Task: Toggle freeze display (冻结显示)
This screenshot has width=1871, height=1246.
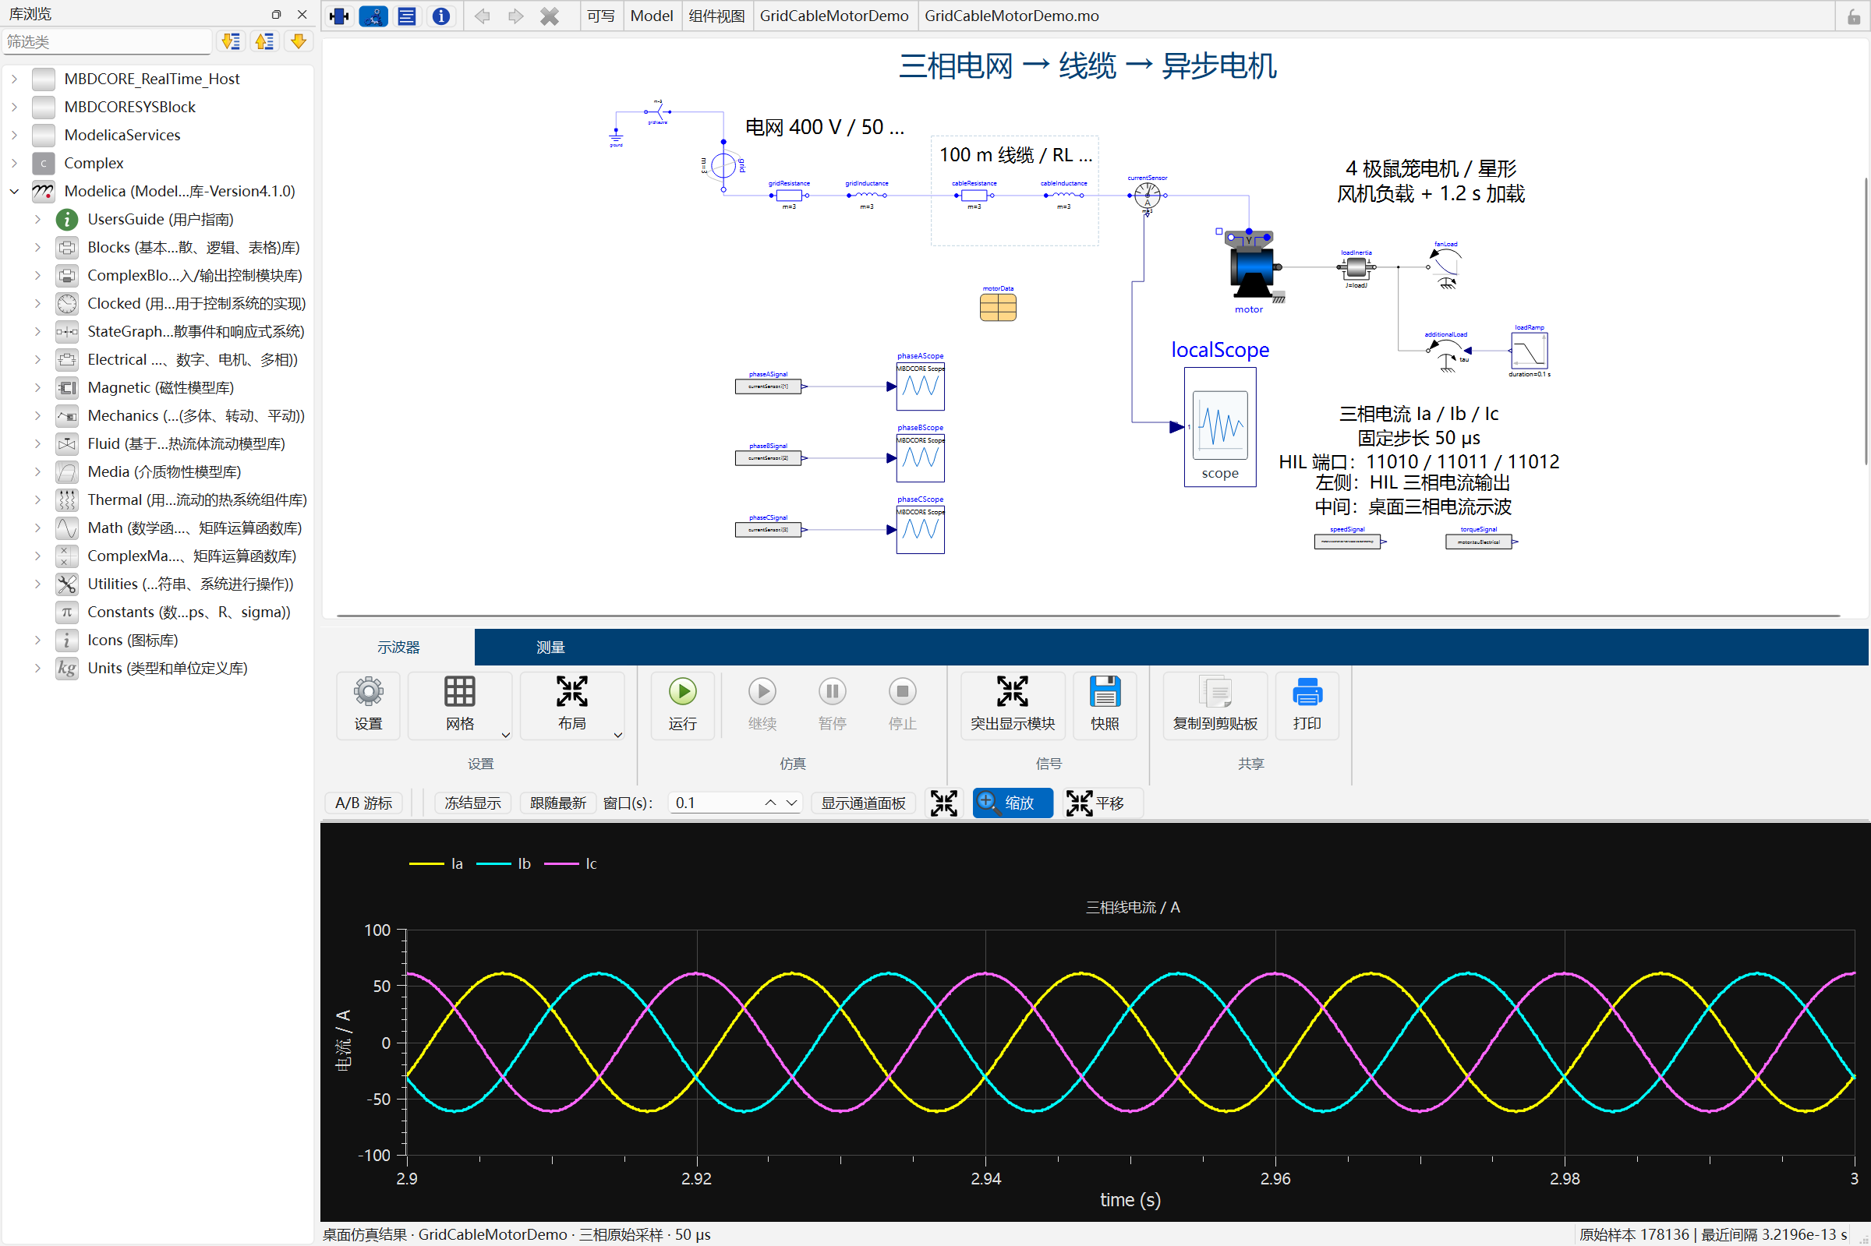Action: coord(473,803)
